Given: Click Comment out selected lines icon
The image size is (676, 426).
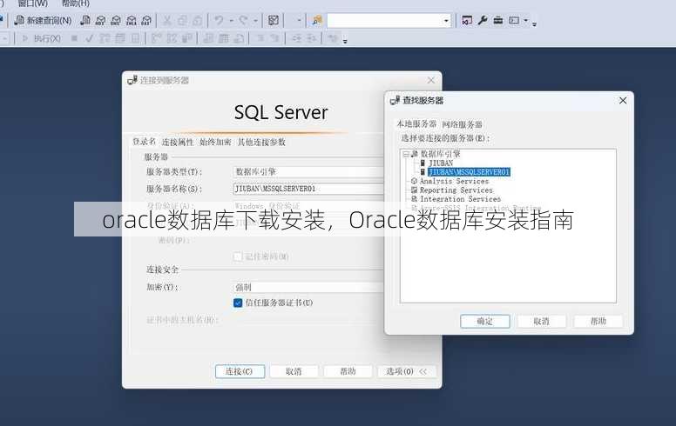Looking at the screenshot, I should [260, 38].
